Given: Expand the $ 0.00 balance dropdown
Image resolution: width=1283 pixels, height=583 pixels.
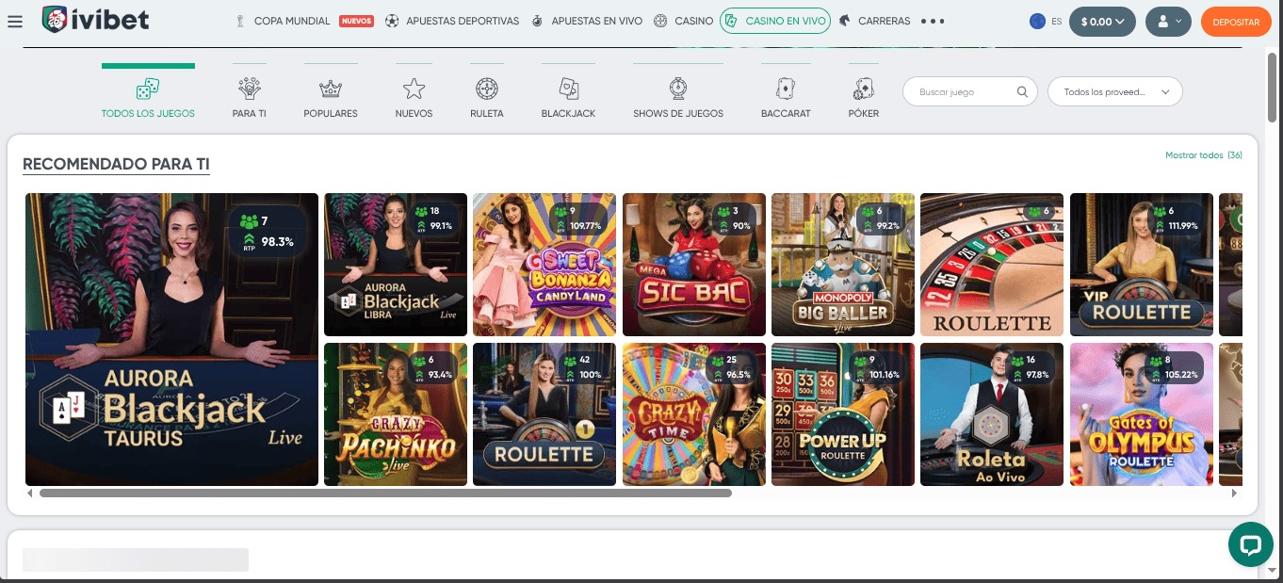Looking at the screenshot, I should (x=1102, y=21).
